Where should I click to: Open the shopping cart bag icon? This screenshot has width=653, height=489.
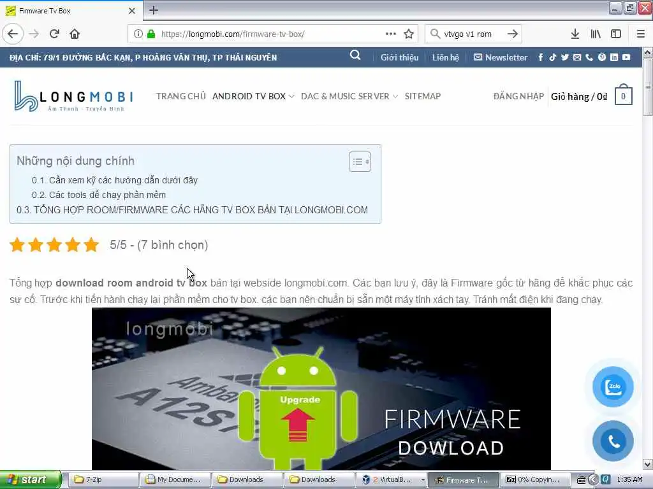624,94
